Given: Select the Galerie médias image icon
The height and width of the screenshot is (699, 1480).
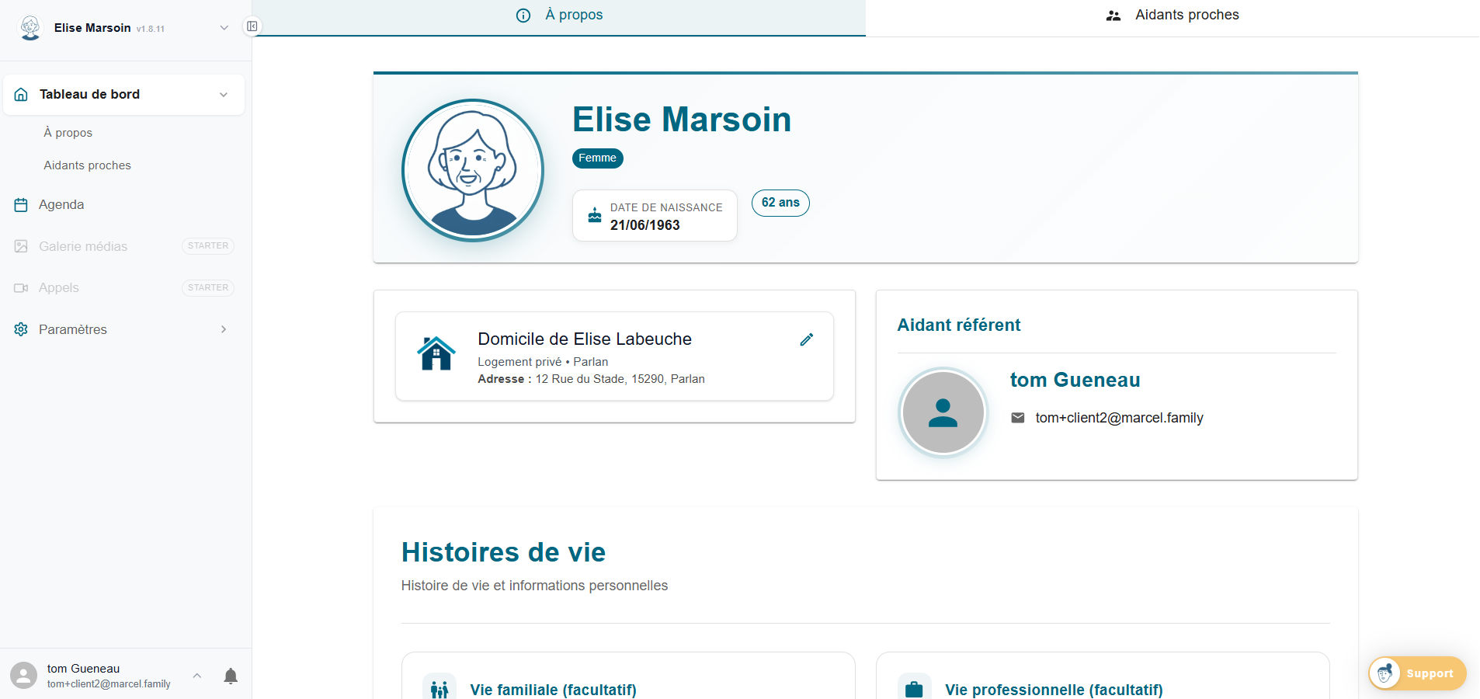Looking at the screenshot, I should (20, 246).
